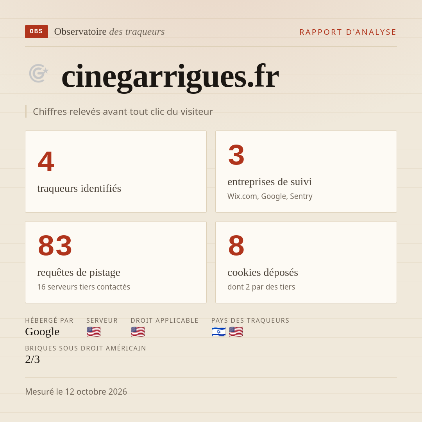Screen dimensions: 422x422
Task: Click the US flag under Droit applicable
Action: coord(138,332)
